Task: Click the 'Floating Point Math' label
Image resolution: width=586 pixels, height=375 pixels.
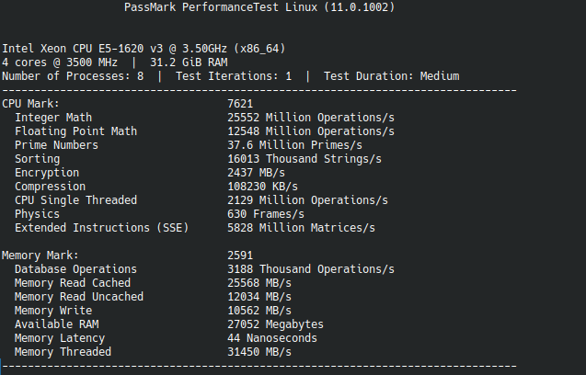Action: click(x=75, y=131)
